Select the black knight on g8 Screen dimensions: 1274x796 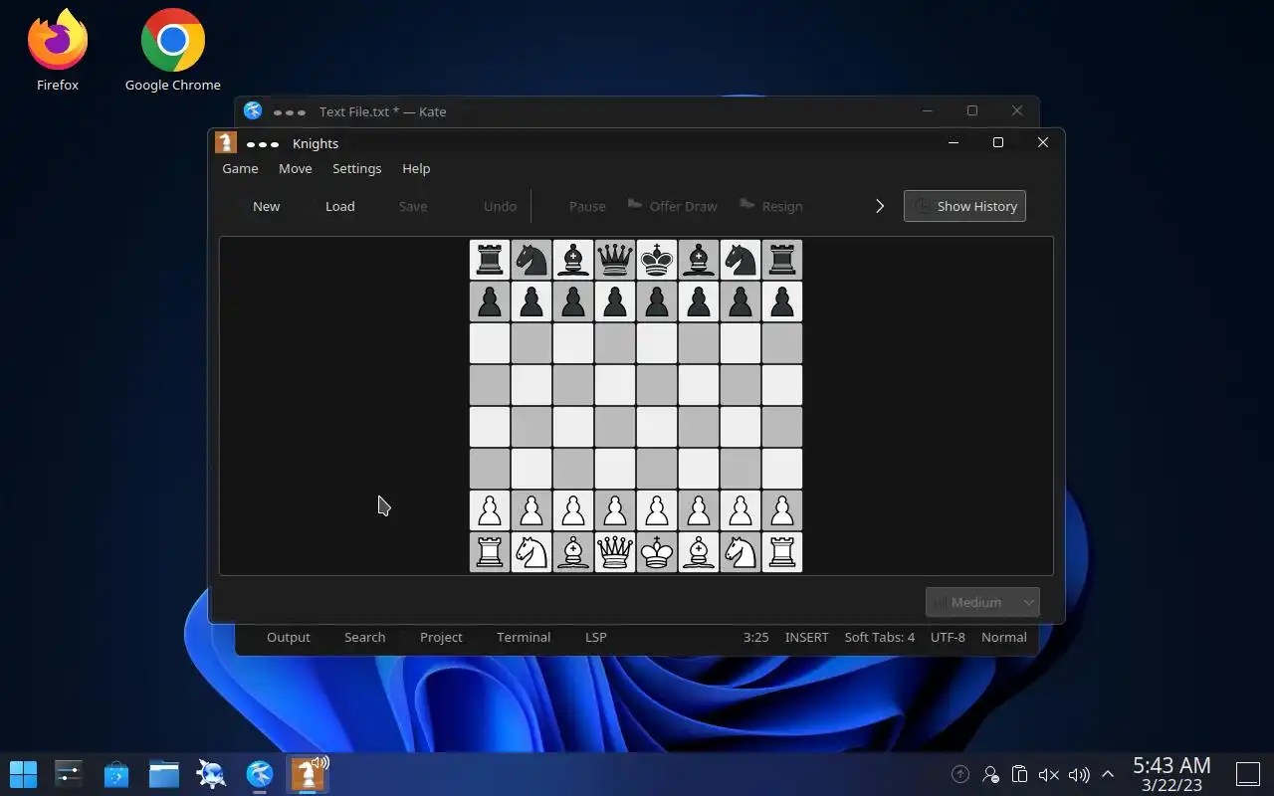coord(741,260)
